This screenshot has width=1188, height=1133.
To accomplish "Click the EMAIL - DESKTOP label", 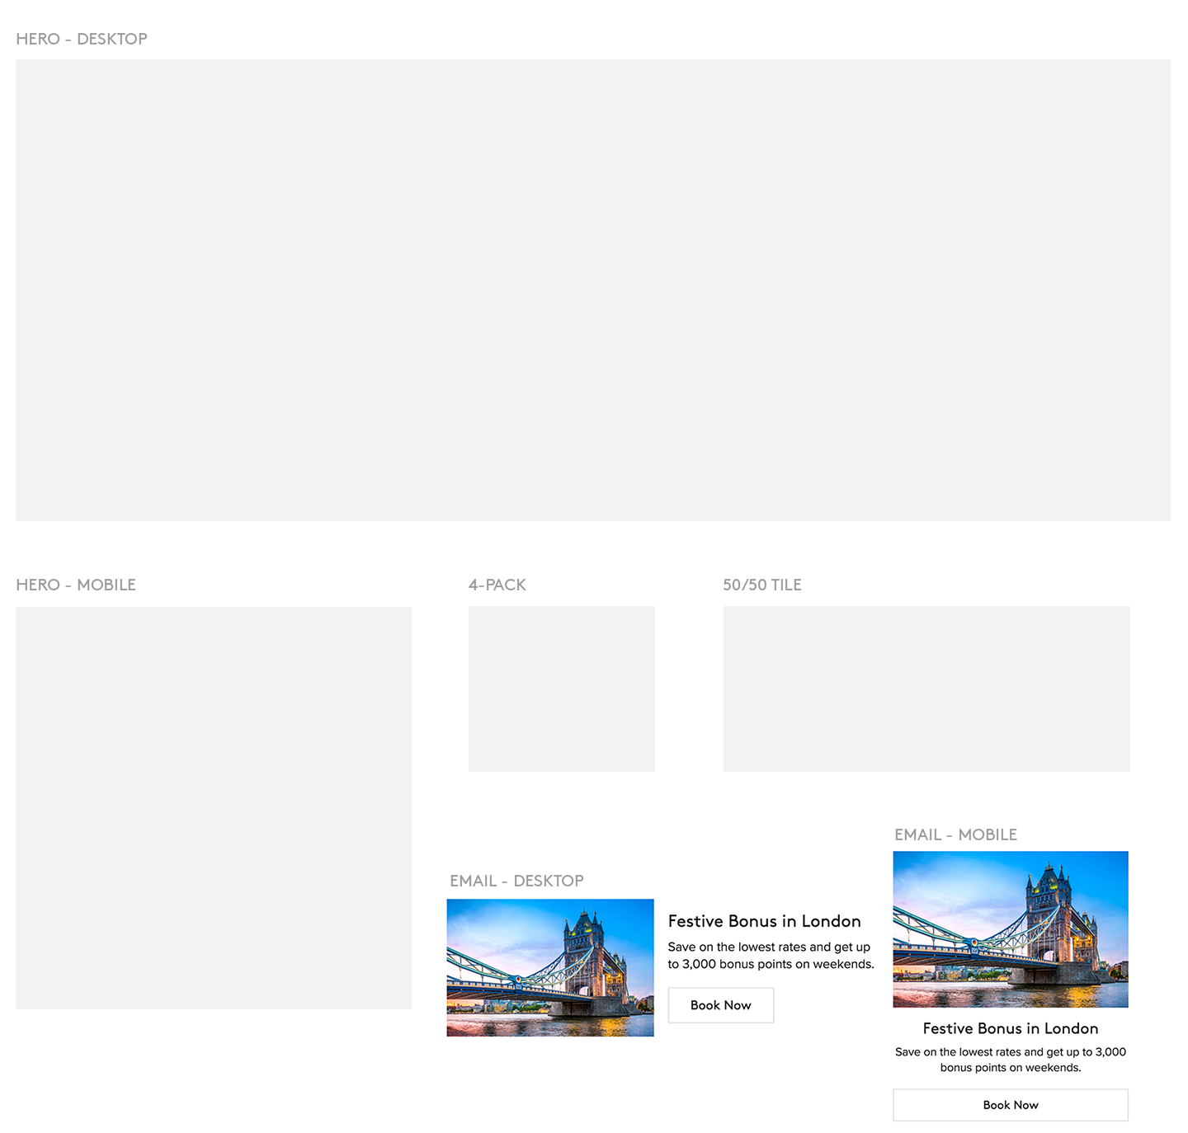I will tap(516, 881).
